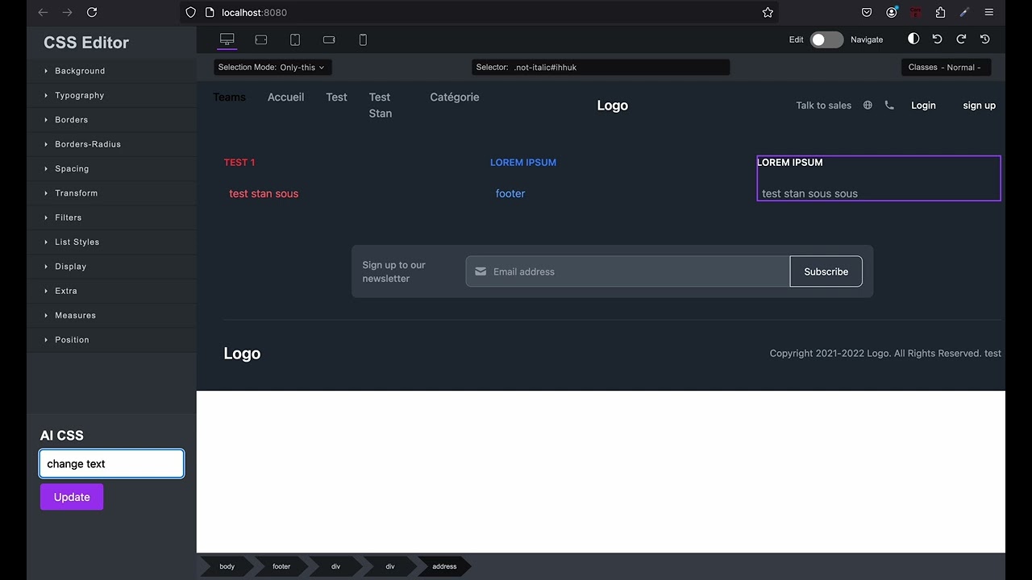Expand the Borders section
The image size is (1032, 580).
click(111, 120)
